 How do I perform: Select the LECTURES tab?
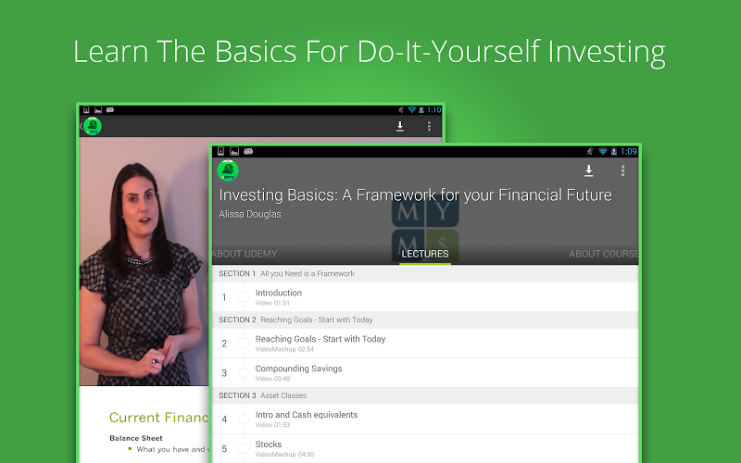pos(425,254)
